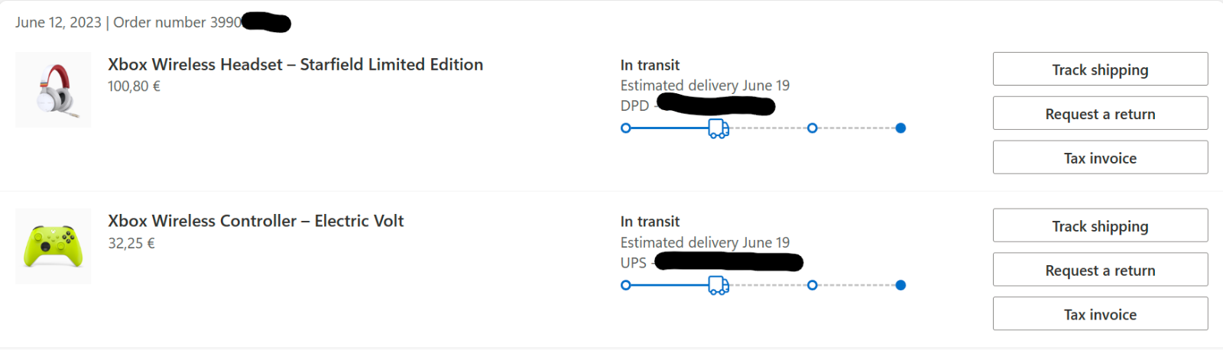1223x350 pixels.
Task: Click the DPD tracking number link
Action: 716,105
